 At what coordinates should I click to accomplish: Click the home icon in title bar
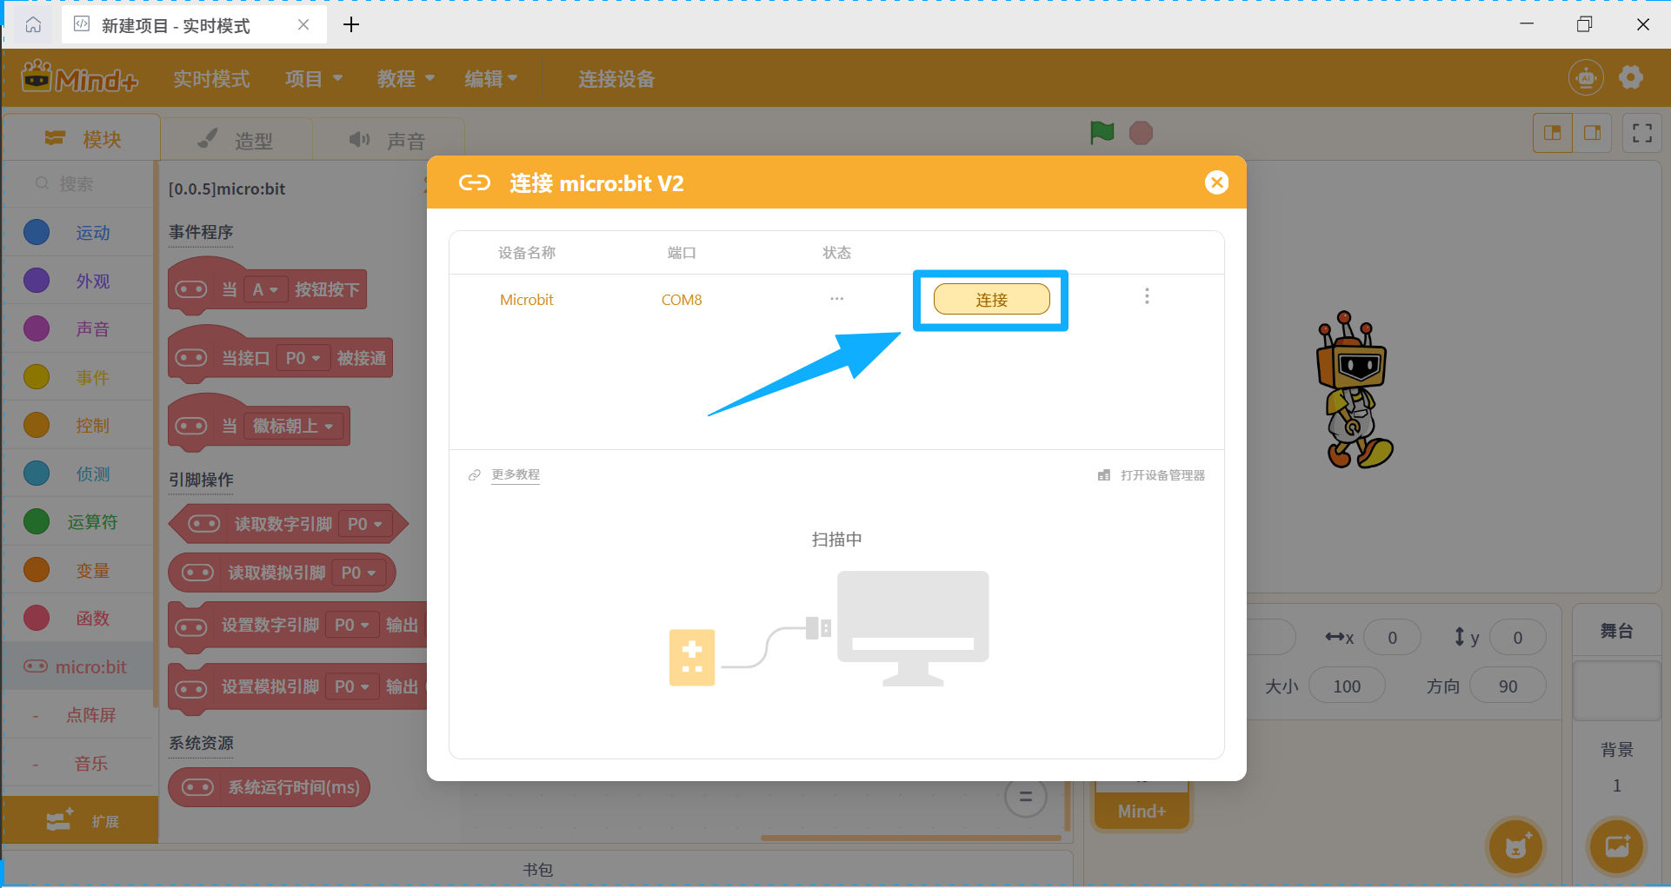[33, 24]
